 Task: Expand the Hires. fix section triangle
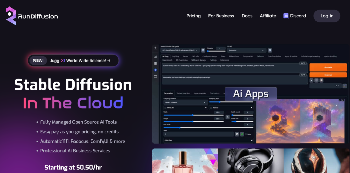click(206, 108)
